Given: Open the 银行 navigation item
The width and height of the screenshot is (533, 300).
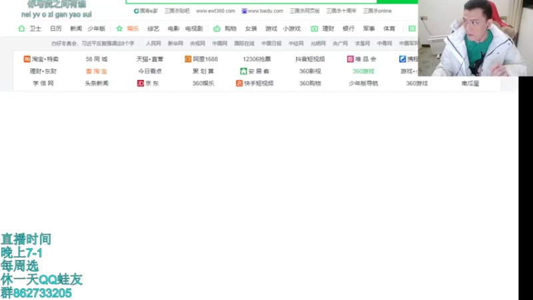Looking at the screenshot, I should point(348,29).
